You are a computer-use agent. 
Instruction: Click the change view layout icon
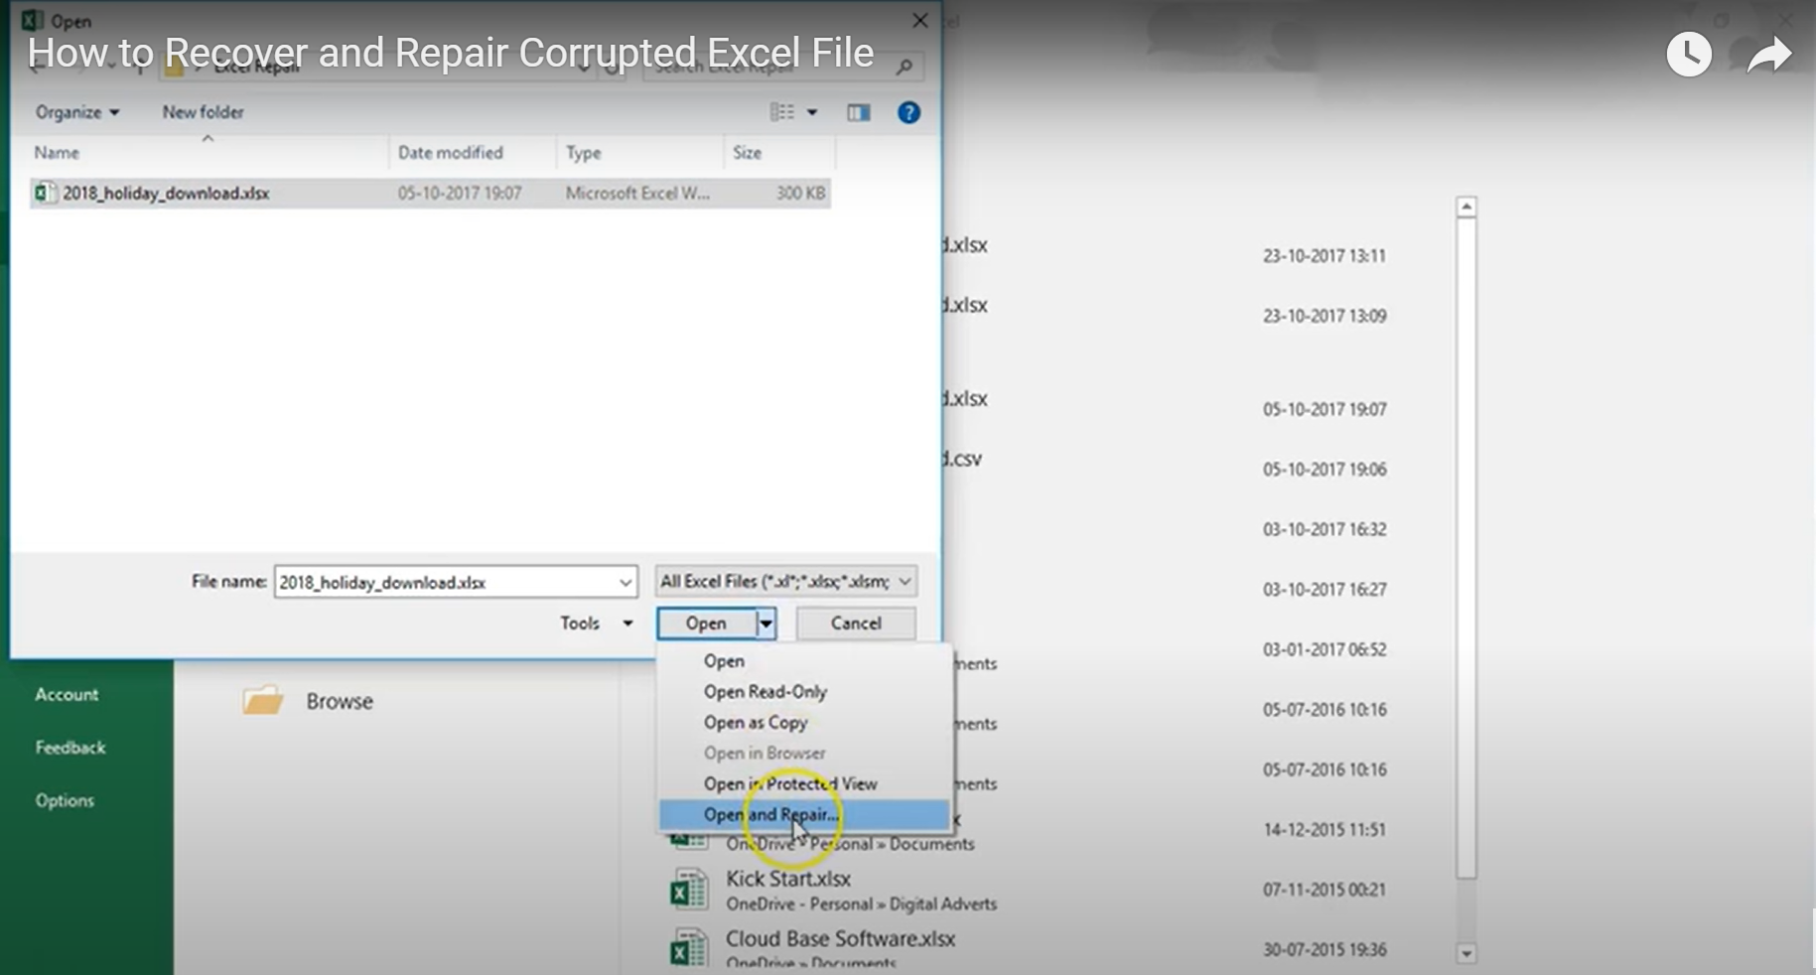[782, 113]
